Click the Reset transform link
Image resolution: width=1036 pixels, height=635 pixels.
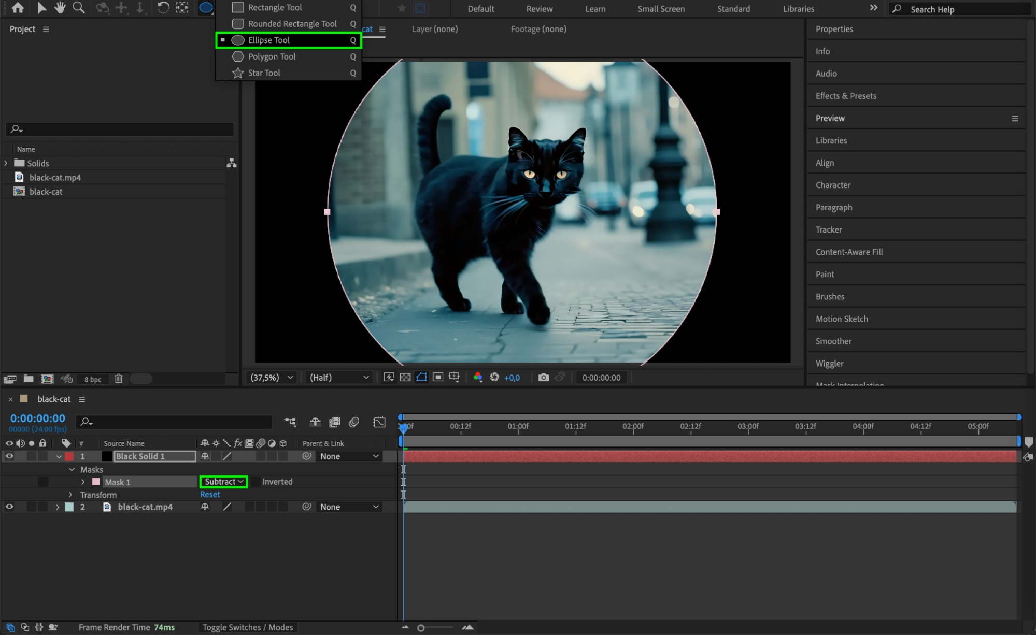[x=210, y=495]
